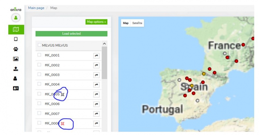Click the map icon in the sidebar

(x=16, y=30)
